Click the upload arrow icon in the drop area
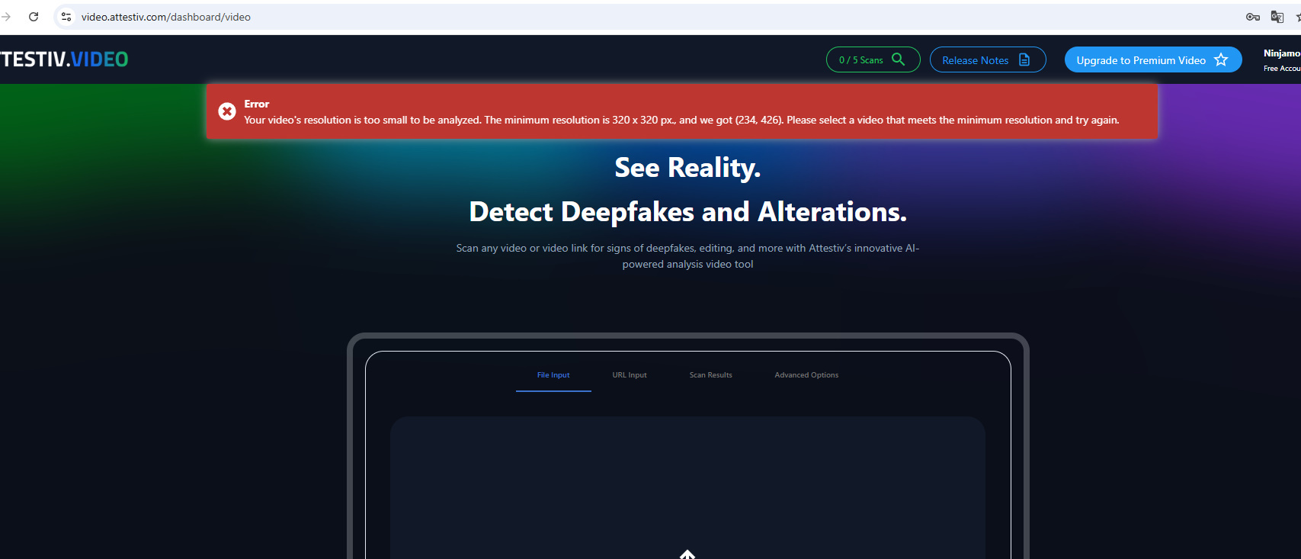 coord(687,554)
